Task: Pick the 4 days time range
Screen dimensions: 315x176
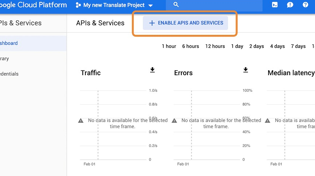Action: [277, 46]
